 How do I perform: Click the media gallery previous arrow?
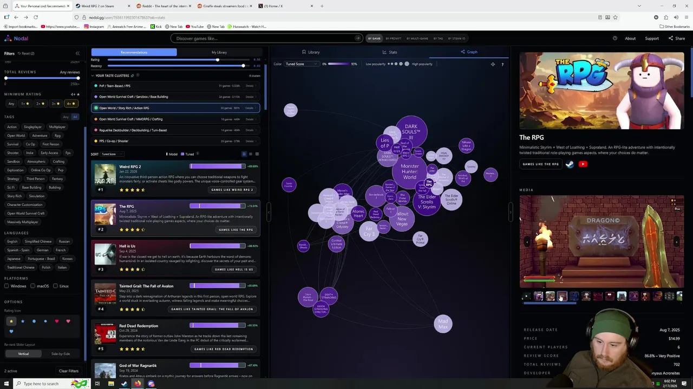(527, 242)
